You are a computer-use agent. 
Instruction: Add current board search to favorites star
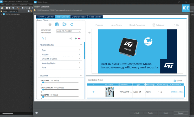coord(50,24)
